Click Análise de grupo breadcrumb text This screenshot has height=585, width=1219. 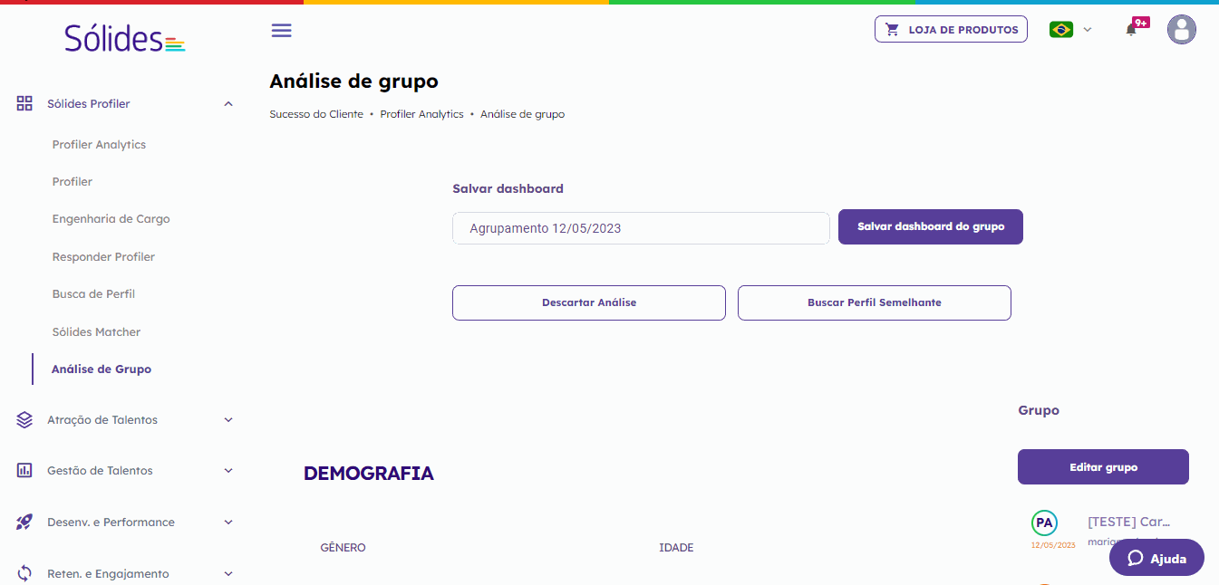point(523,114)
